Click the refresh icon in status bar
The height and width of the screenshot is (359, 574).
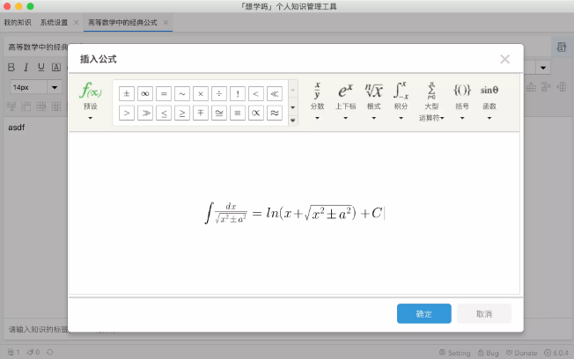50,352
